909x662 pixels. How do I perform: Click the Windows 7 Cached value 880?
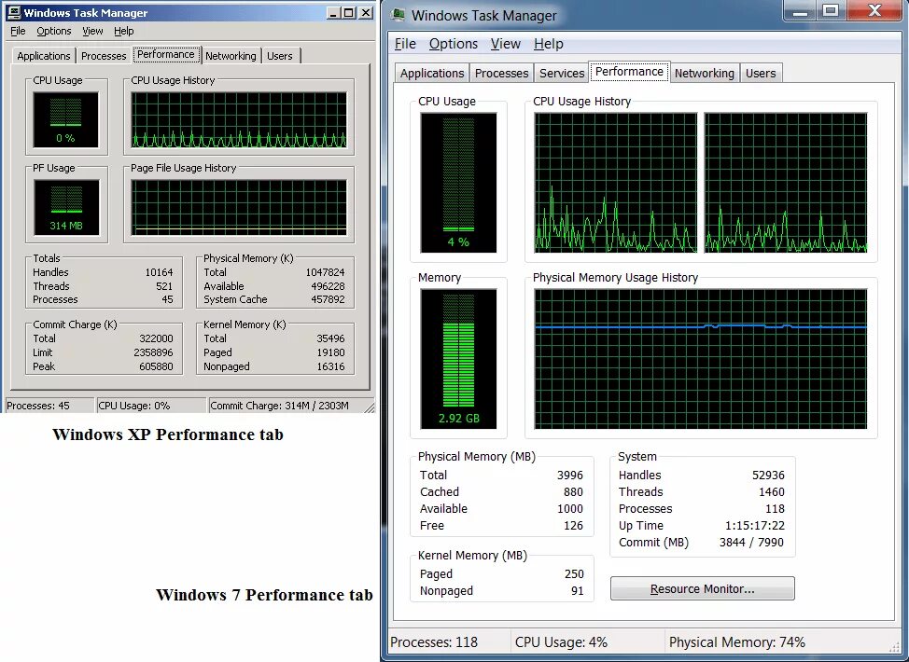pyautogui.click(x=573, y=492)
